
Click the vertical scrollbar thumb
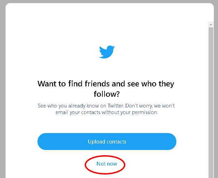211,102
